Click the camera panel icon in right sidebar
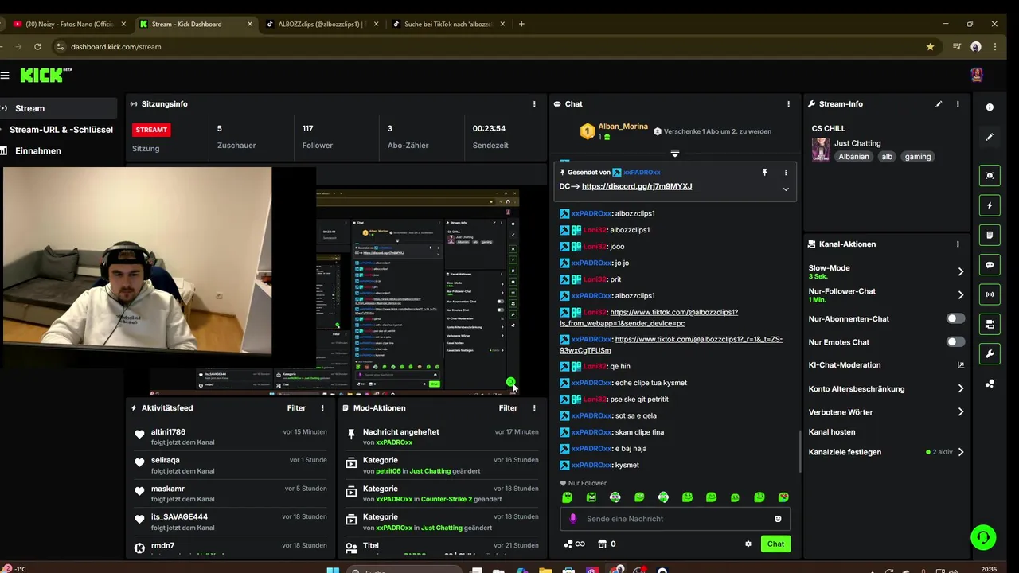The height and width of the screenshot is (573, 1019). point(990,324)
